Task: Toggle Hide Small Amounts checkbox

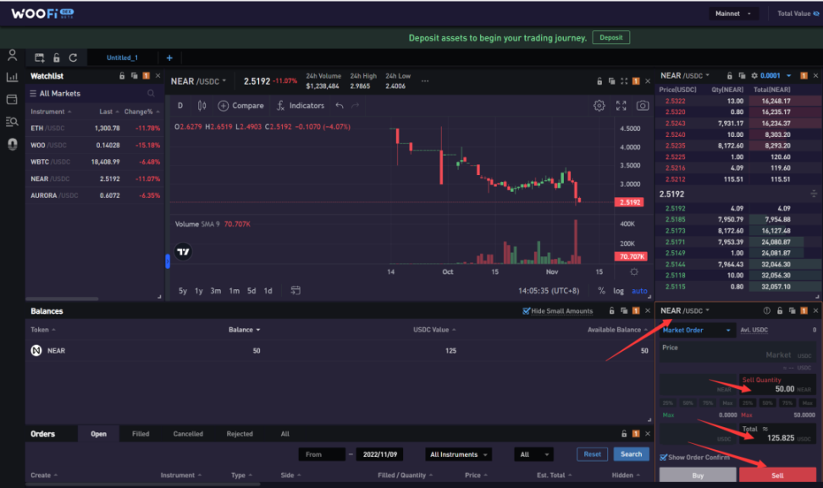Action: coord(527,311)
